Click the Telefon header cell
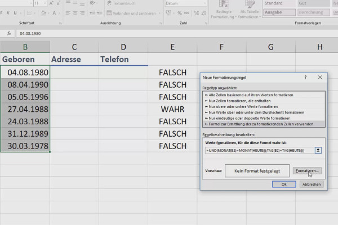This screenshot has height=225, width=338. [123, 59]
